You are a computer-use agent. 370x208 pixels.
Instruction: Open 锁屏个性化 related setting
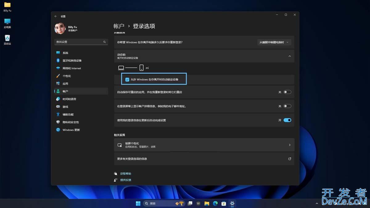click(204, 145)
